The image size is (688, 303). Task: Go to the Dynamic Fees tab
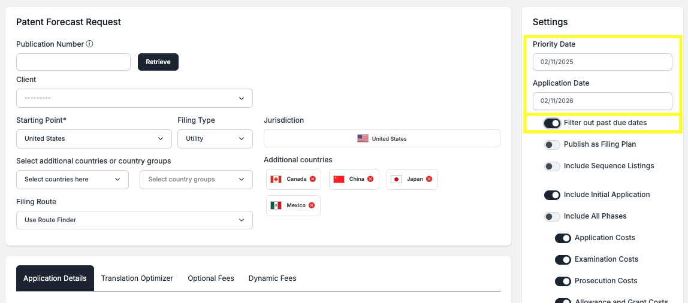pos(272,278)
